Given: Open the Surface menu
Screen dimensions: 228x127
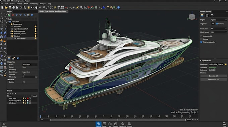Looking at the screenshot, I should click(x=19, y=4).
